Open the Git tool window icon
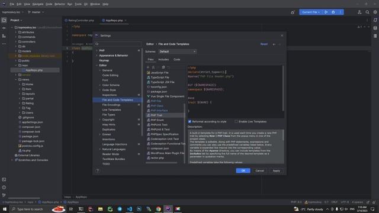 tap(4, 195)
